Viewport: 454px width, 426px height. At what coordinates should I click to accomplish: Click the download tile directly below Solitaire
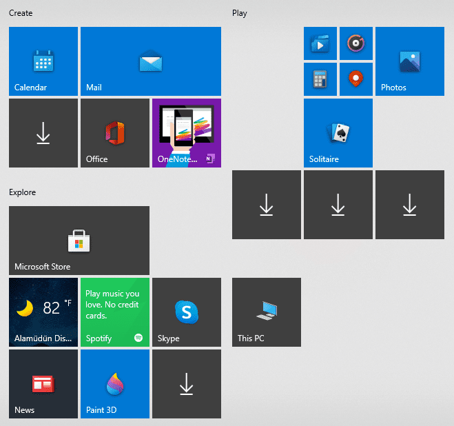point(338,205)
